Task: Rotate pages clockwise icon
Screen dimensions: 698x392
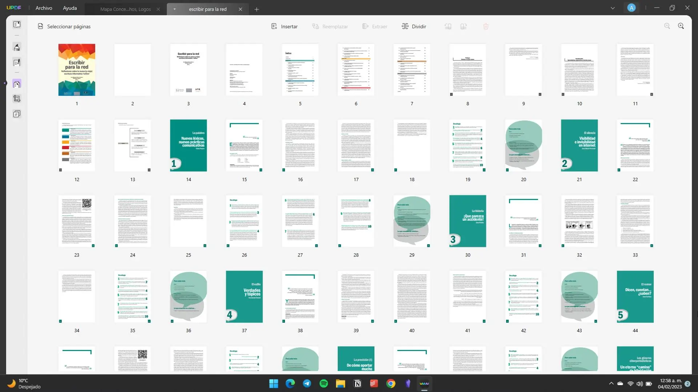Action: point(464,26)
